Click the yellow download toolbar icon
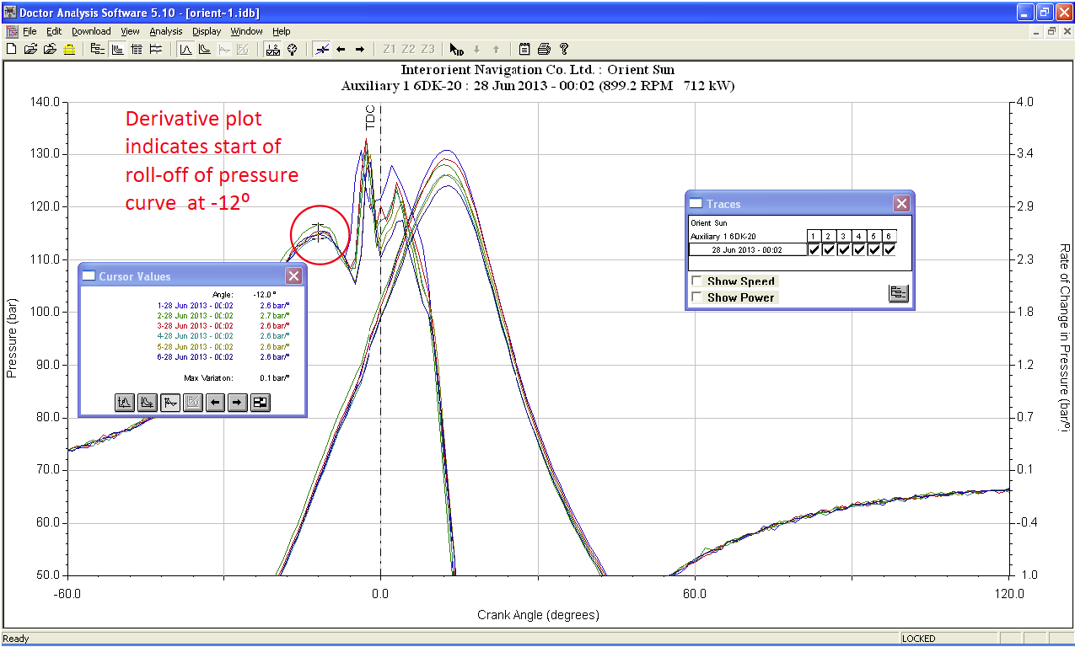Viewport: 1075px width, 647px height. point(69,49)
